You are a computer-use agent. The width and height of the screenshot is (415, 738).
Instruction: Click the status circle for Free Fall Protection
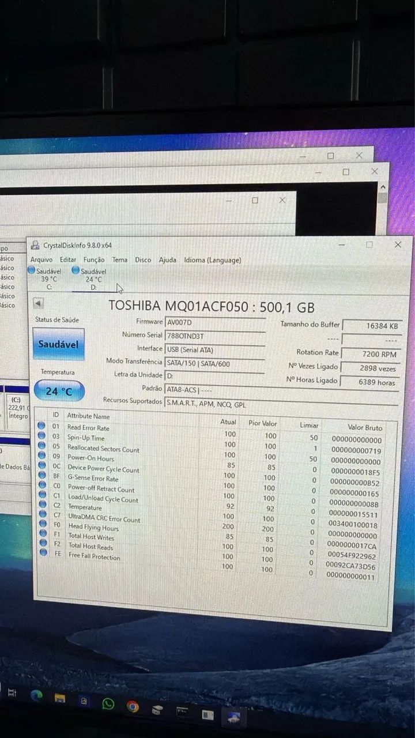43,552
